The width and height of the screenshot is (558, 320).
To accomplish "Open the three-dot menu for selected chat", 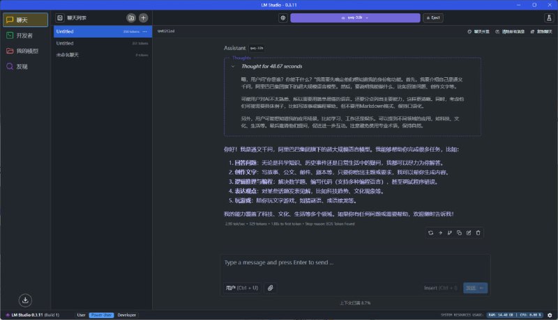I will pyautogui.click(x=145, y=31).
